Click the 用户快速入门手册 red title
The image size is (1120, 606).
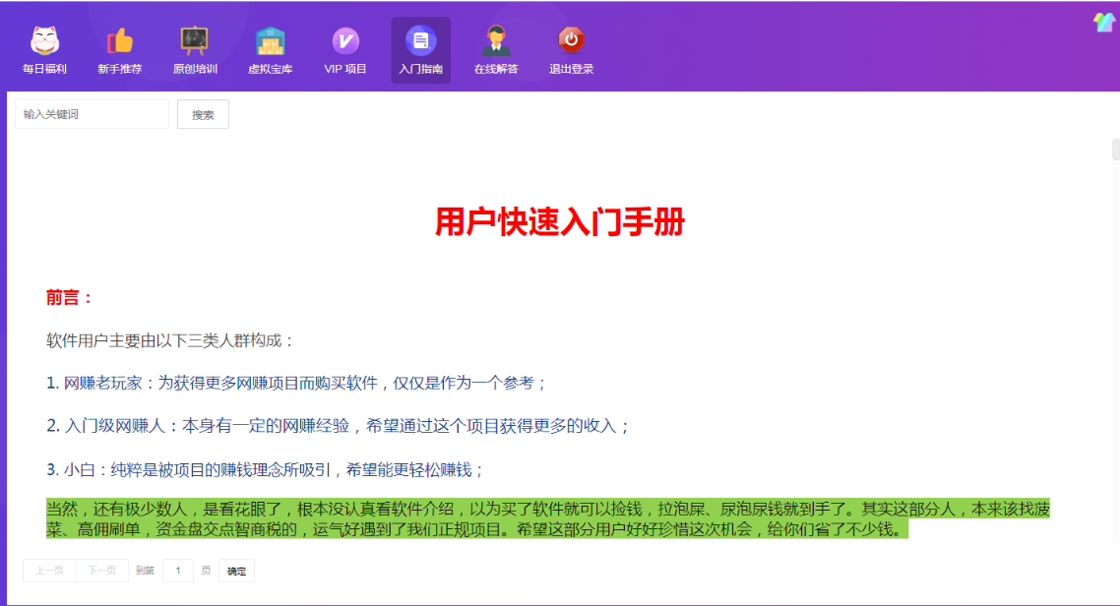[559, 222]
